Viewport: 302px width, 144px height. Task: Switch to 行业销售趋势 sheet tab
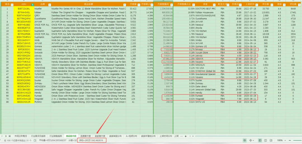(56, 136)
